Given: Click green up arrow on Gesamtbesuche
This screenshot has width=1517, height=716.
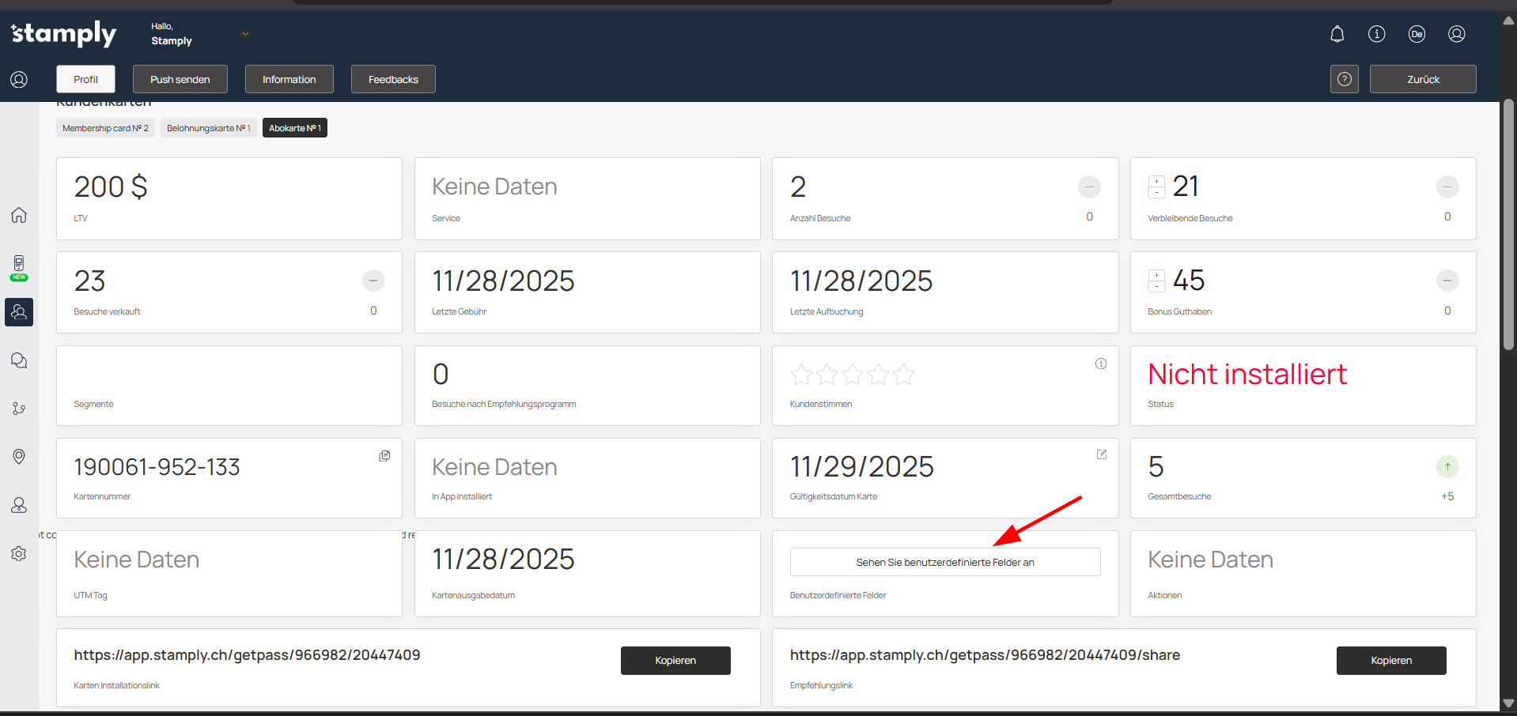Looking at the screenshot, I should 1447,467.
